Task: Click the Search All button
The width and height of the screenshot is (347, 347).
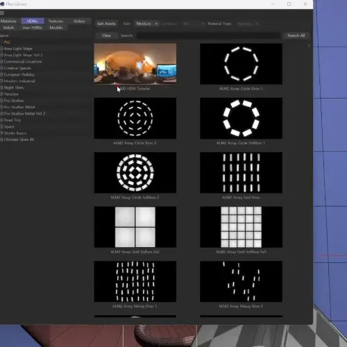Action: pyautogui.click(x=296, y=35)
